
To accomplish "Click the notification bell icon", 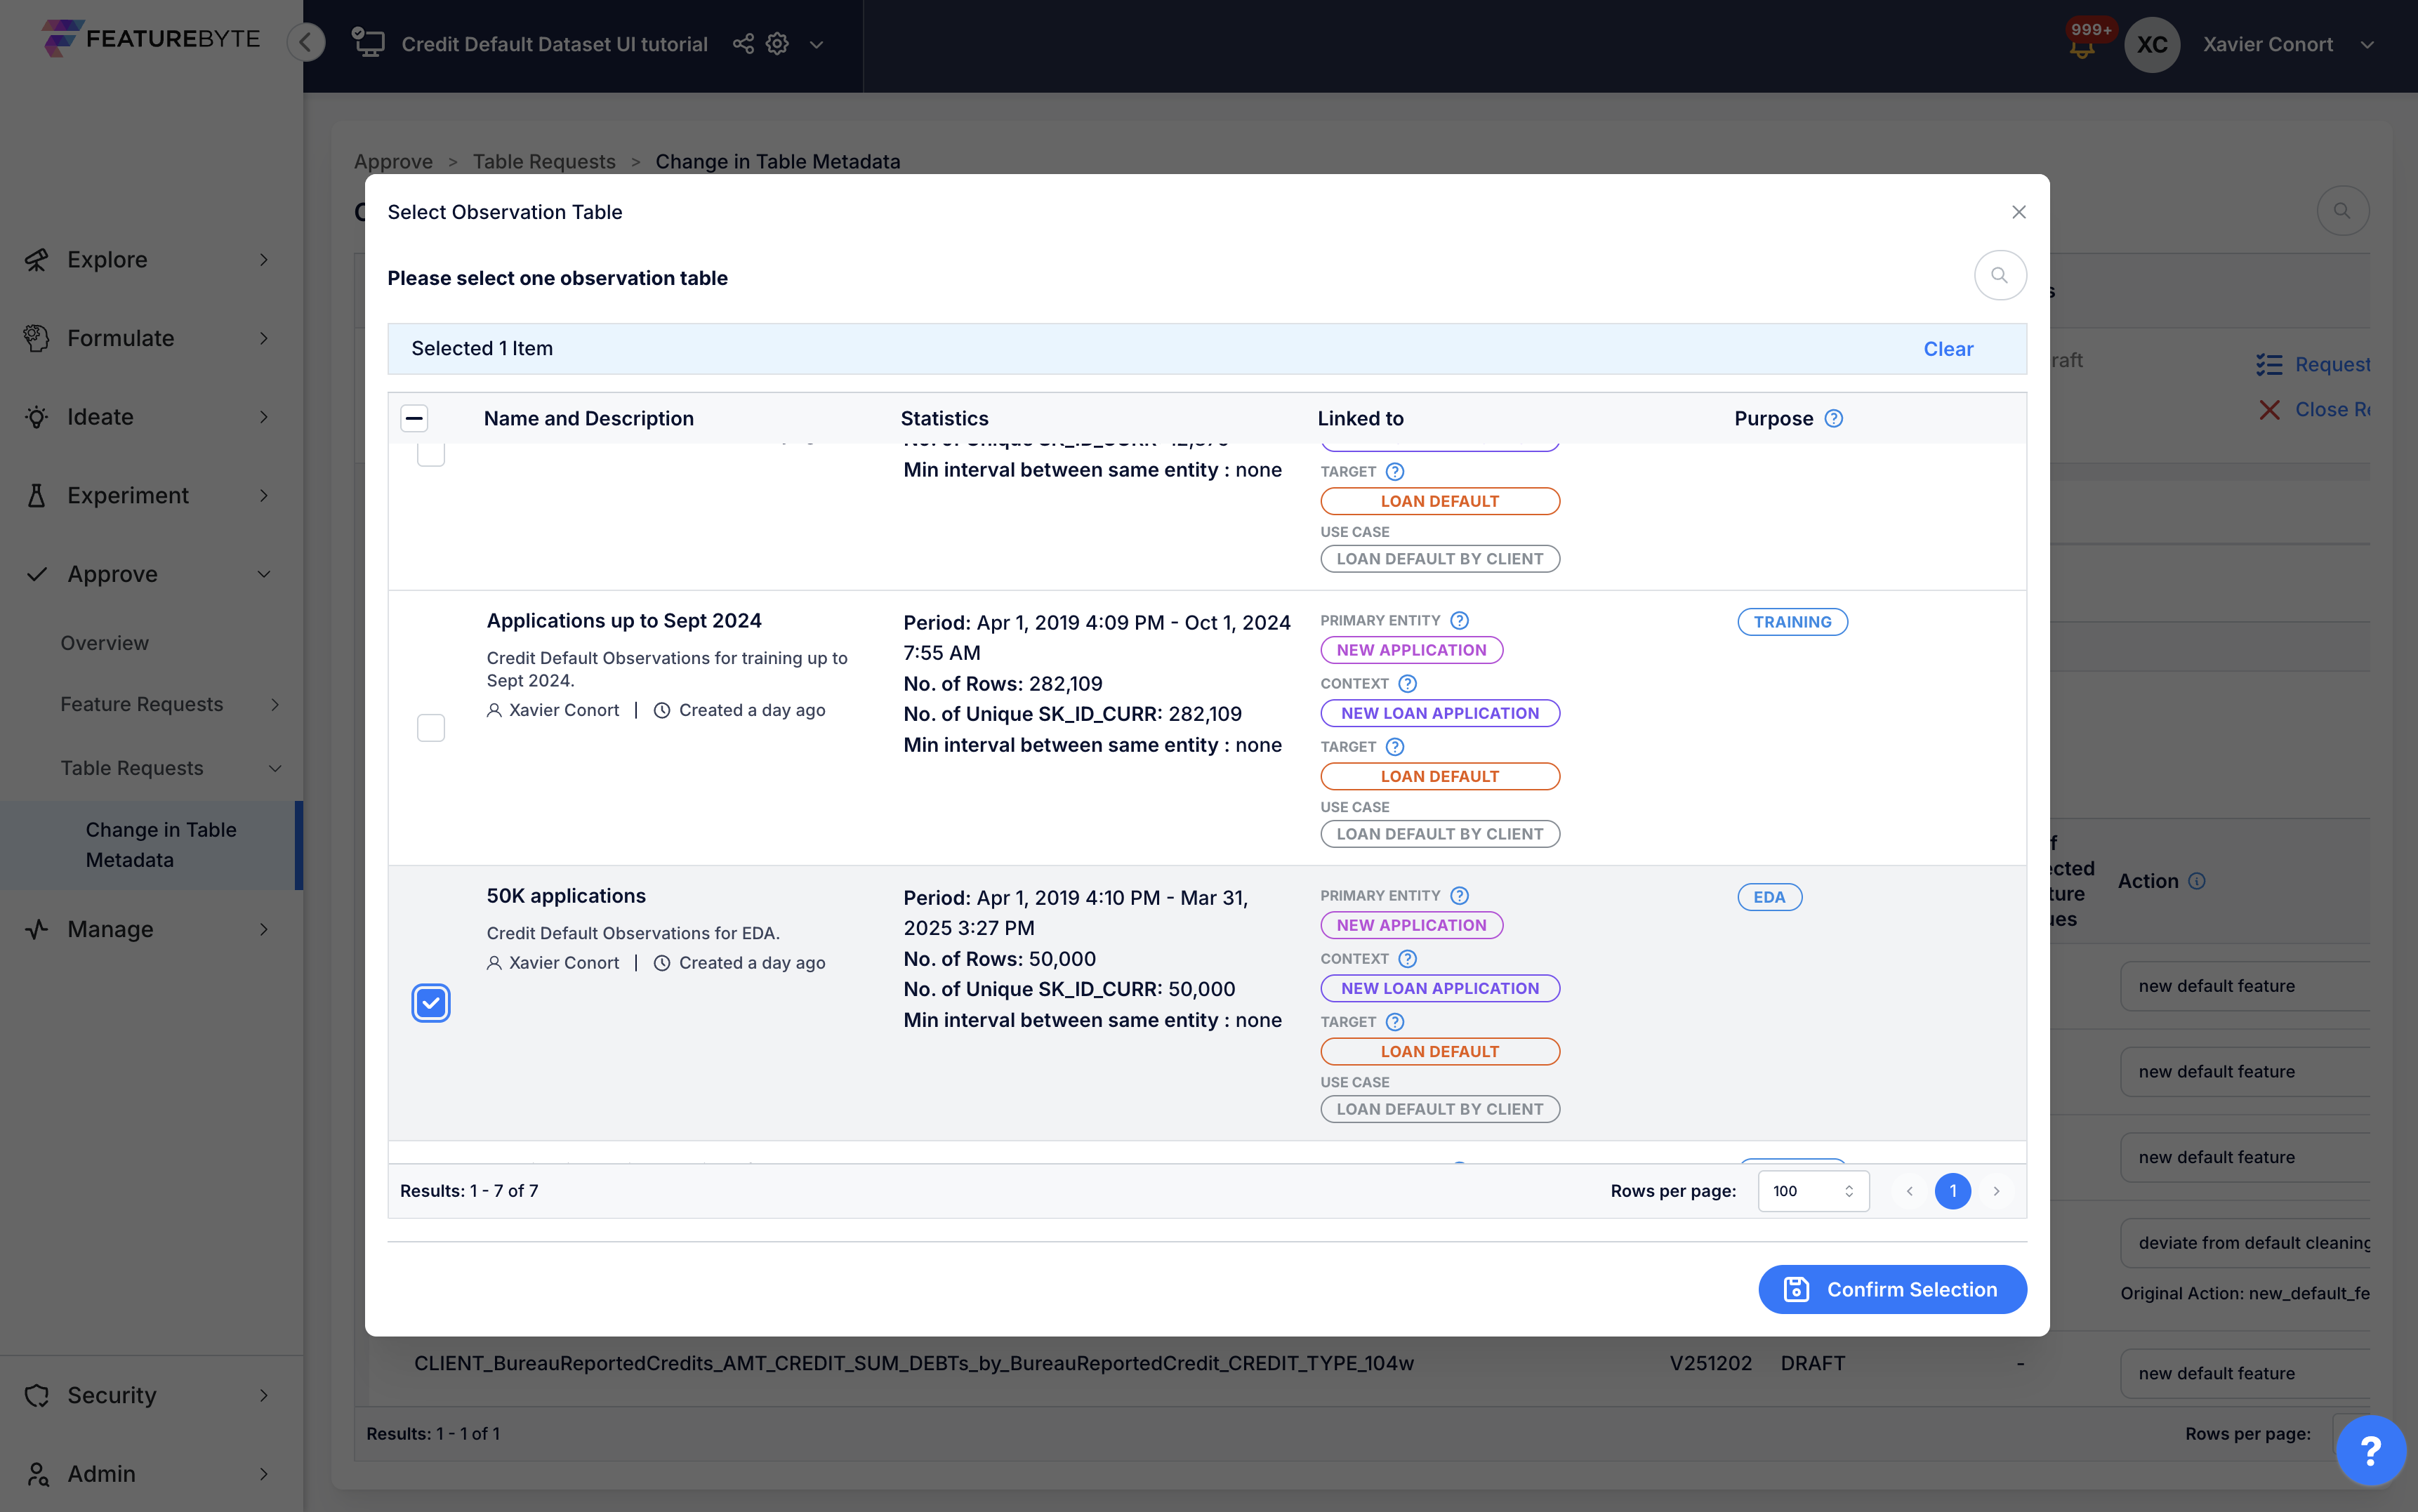I will click(2081, 48).
